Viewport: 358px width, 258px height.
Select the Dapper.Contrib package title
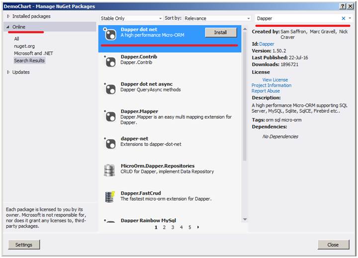139,57
